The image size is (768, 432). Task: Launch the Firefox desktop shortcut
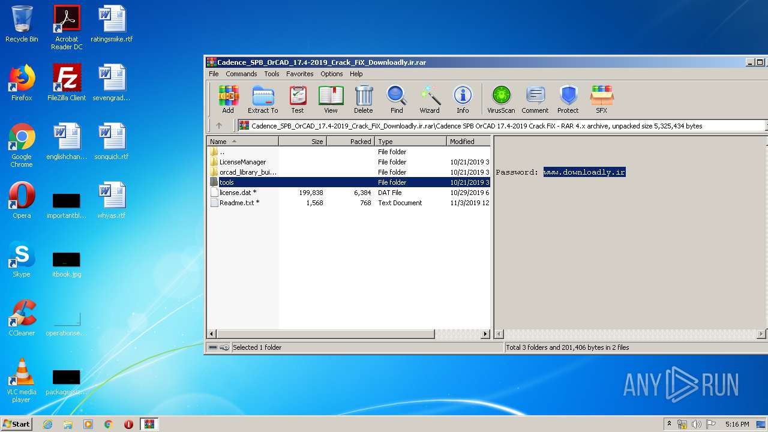point(22,83)
